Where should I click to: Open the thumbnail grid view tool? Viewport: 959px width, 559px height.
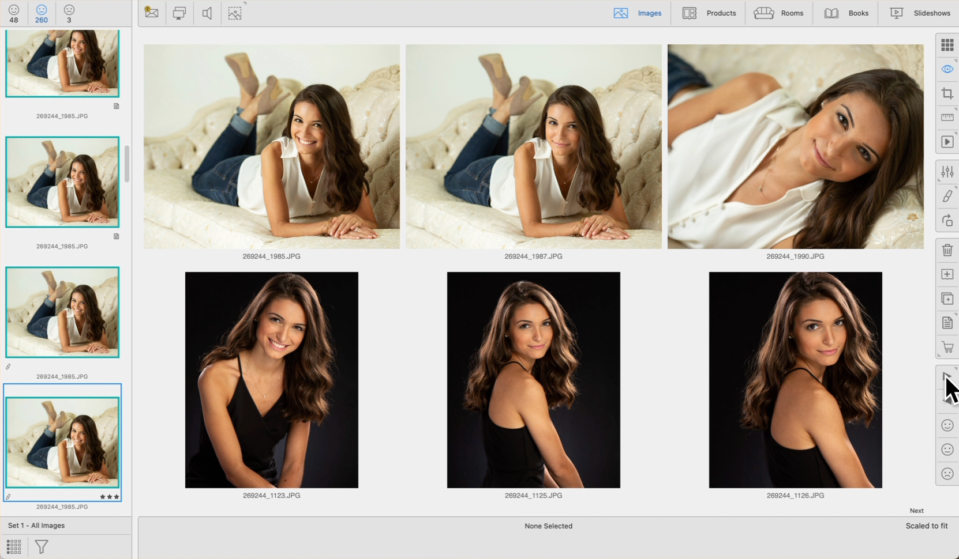coord(947,45)
